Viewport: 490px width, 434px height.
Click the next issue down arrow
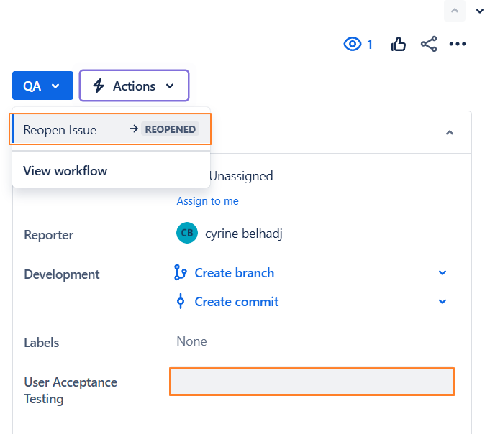pos(480,11)
